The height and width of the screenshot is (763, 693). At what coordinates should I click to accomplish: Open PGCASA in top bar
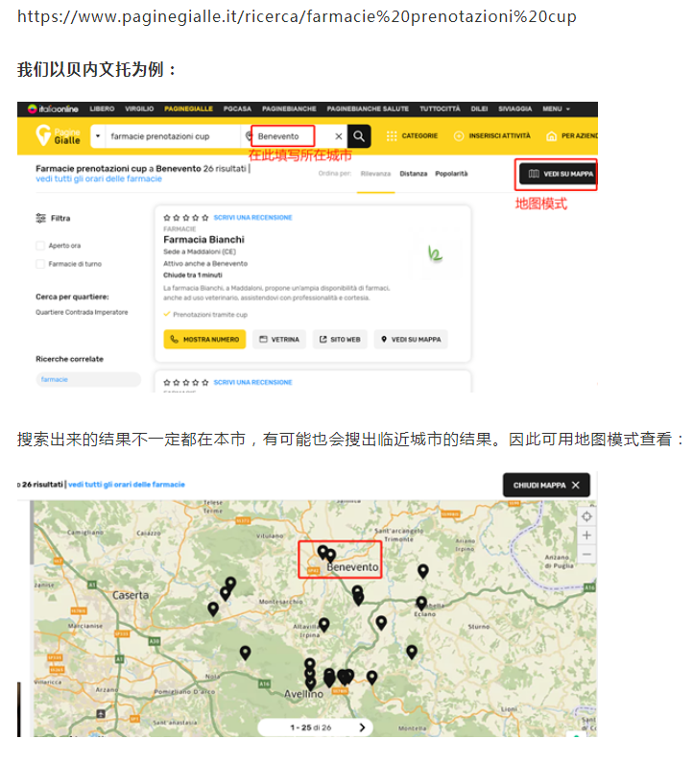tap(237, 109)
